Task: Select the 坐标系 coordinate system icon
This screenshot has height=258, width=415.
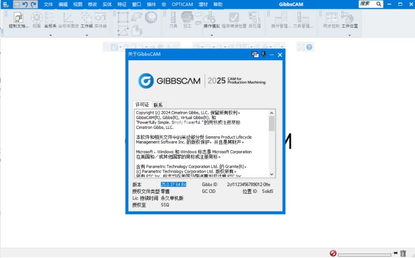Action: pyautogui.click(x=50, y=20)
